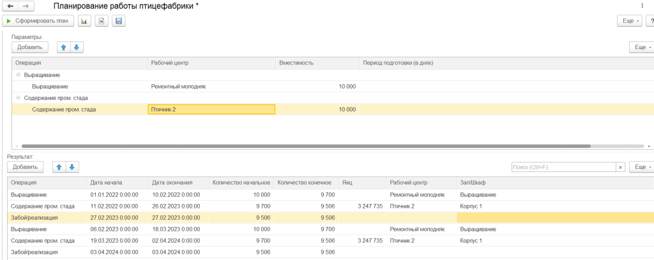Open the bar chart diagram icon
This screenshot has width=654, height=260.
click(84, 21)
